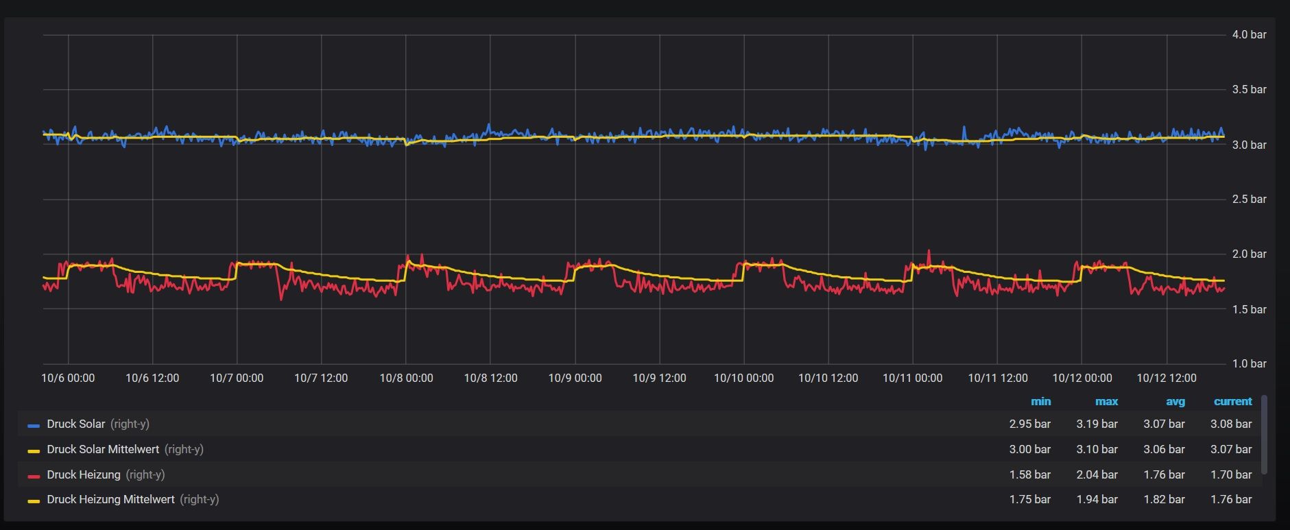Click Druck Solar current value 3.08 bar
The image size is (1290, 530).
[1231, 424]
